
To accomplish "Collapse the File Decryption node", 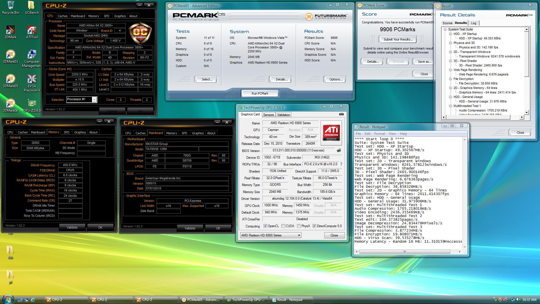I will point(450,79).
